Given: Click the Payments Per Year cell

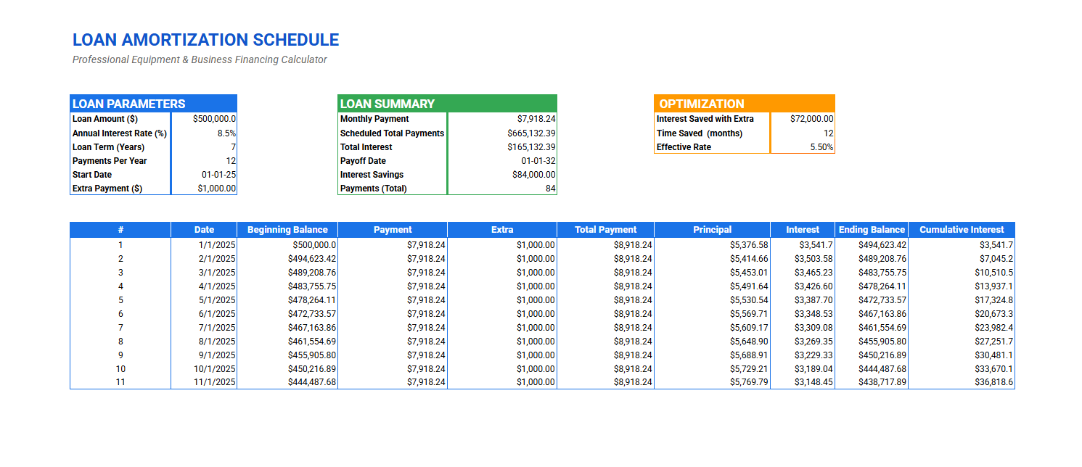Looking at the screenshot, I should coord(205,160).
